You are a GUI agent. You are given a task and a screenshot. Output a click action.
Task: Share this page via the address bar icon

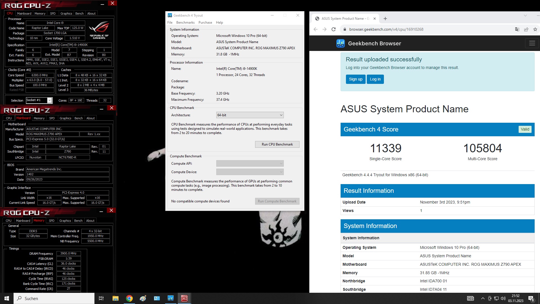coord(526,29)
